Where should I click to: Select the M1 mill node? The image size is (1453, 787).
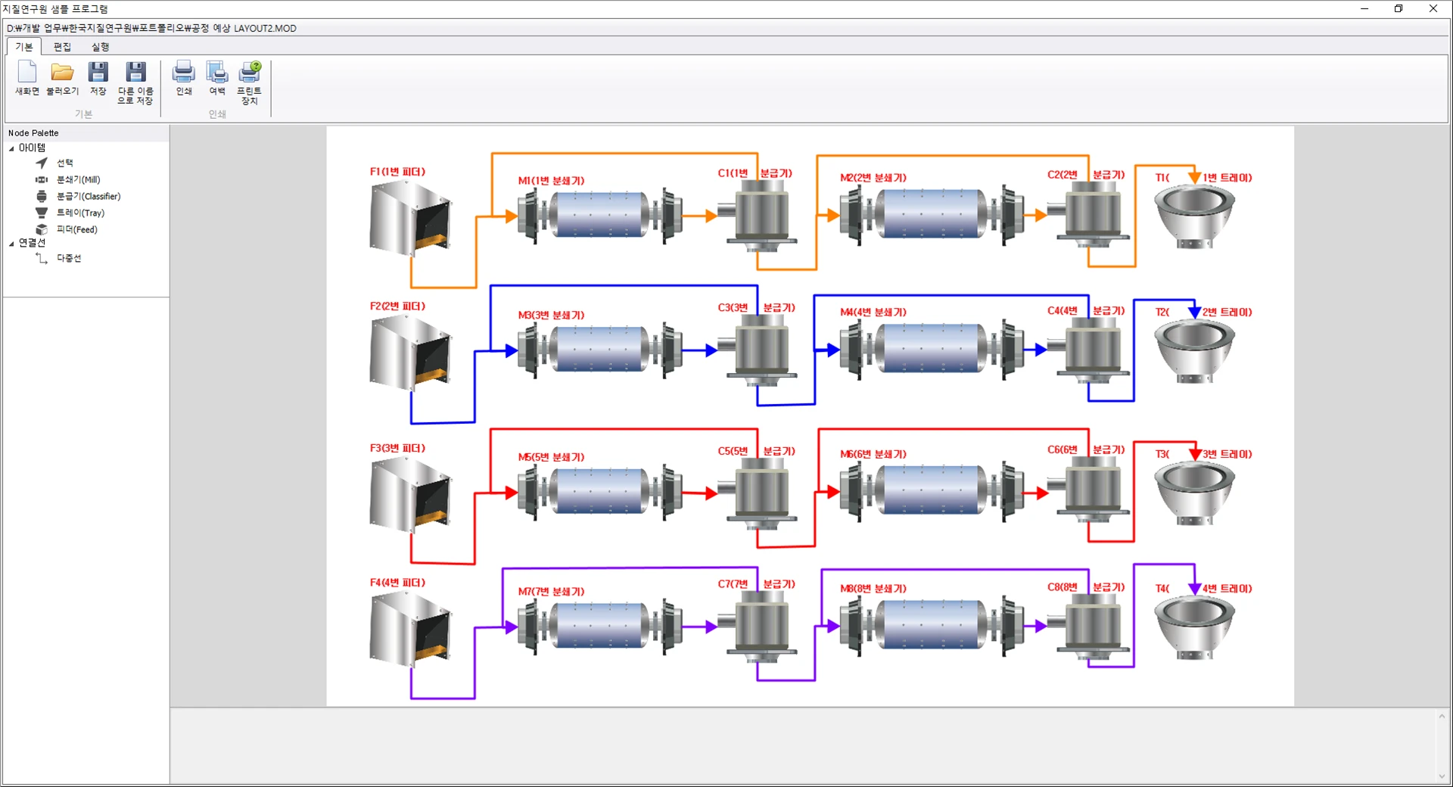(x=601, y=216)
